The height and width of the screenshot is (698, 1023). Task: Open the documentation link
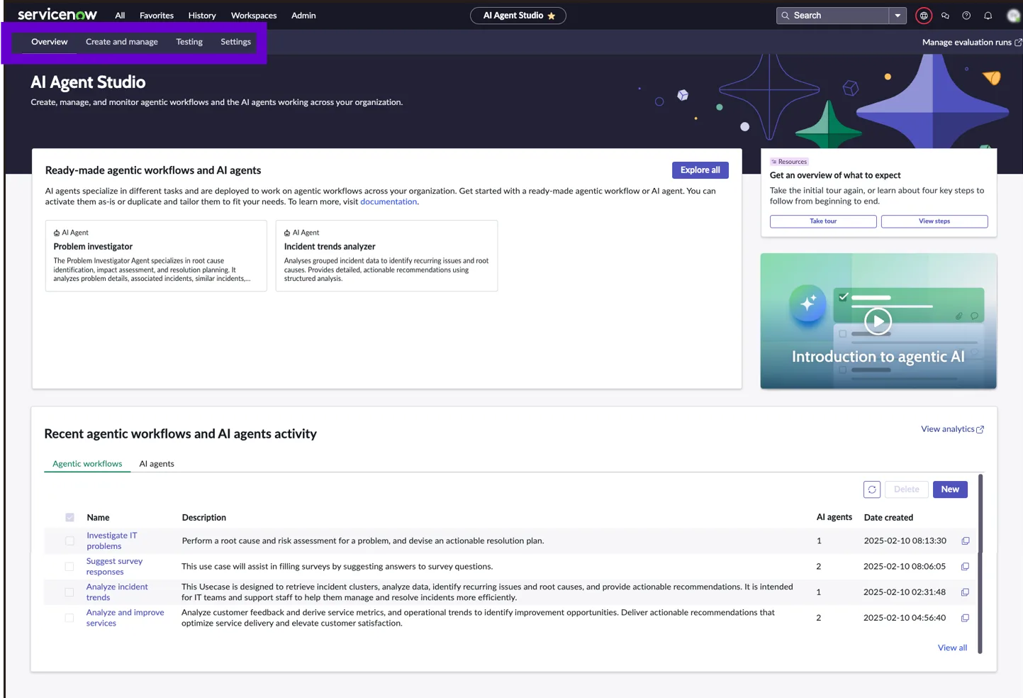(388, 202)
